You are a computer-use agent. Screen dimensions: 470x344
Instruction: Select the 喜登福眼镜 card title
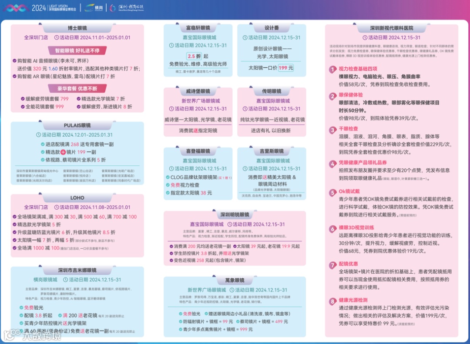(198, 151)
